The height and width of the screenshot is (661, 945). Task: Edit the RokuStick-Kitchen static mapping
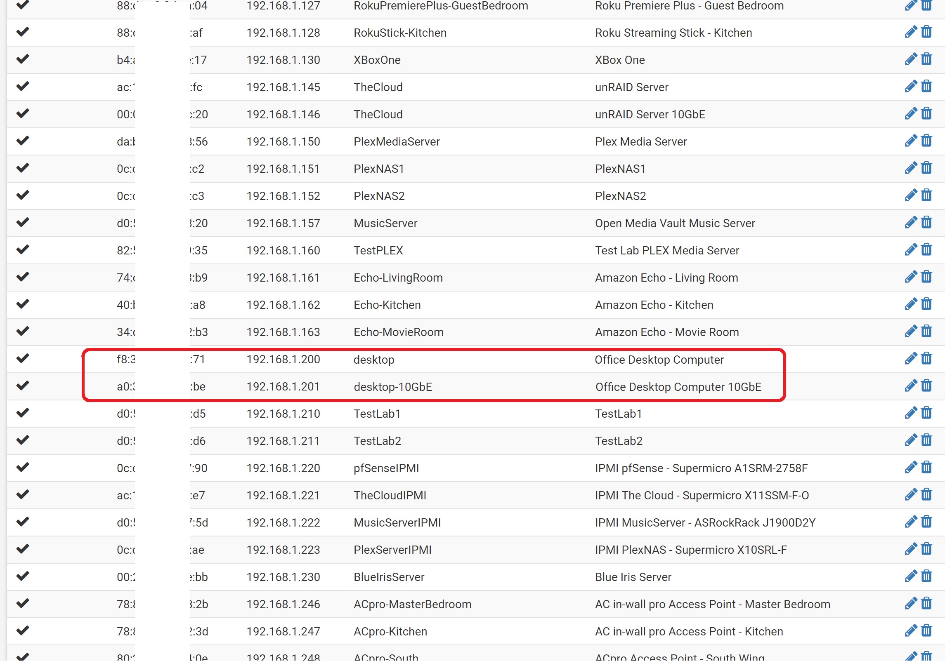click(911, 32)
